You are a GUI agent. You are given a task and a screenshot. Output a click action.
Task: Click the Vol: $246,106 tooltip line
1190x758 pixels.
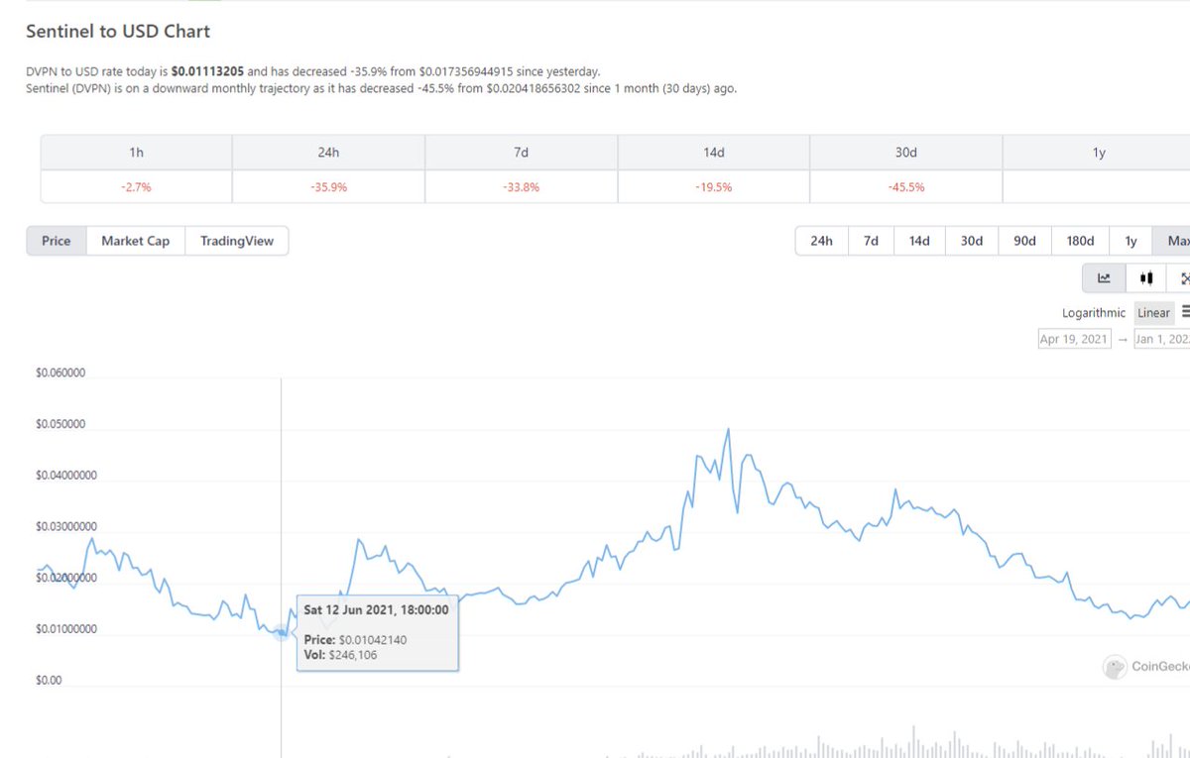340,655
